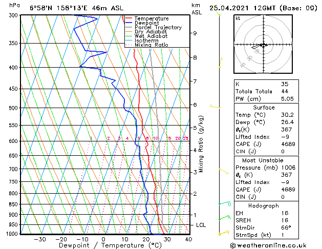Click the date label 25.04.2021 12GMT

243,8
